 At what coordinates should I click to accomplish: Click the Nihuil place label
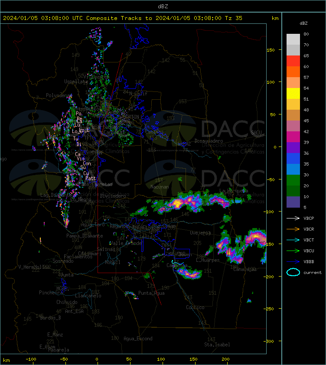113,262
